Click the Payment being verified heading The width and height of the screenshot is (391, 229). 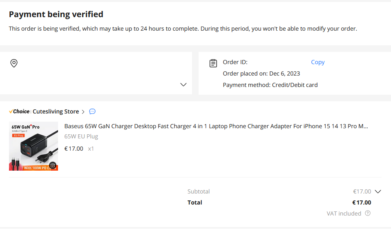click(x=56, y=14)
